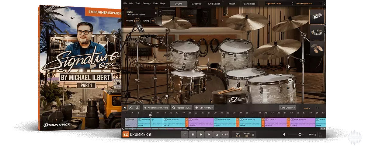Select the Ride Bow Tip Chorus clip
365x148 pixels.
point(303,122)
